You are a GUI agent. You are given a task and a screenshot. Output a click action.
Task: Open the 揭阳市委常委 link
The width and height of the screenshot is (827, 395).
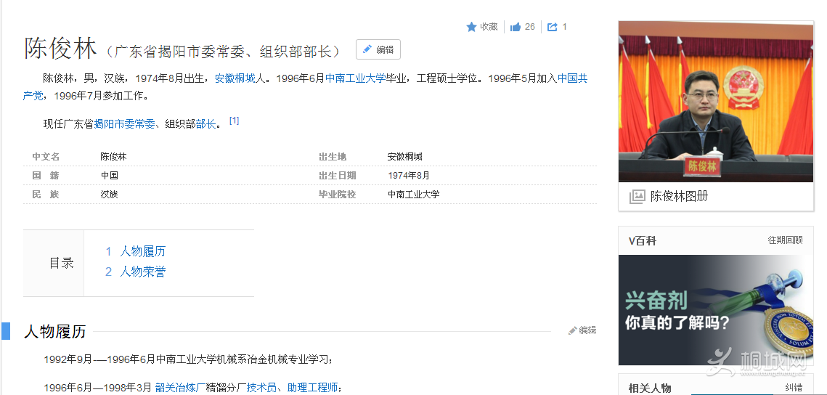pyautogui.click(x=124, y=124)
